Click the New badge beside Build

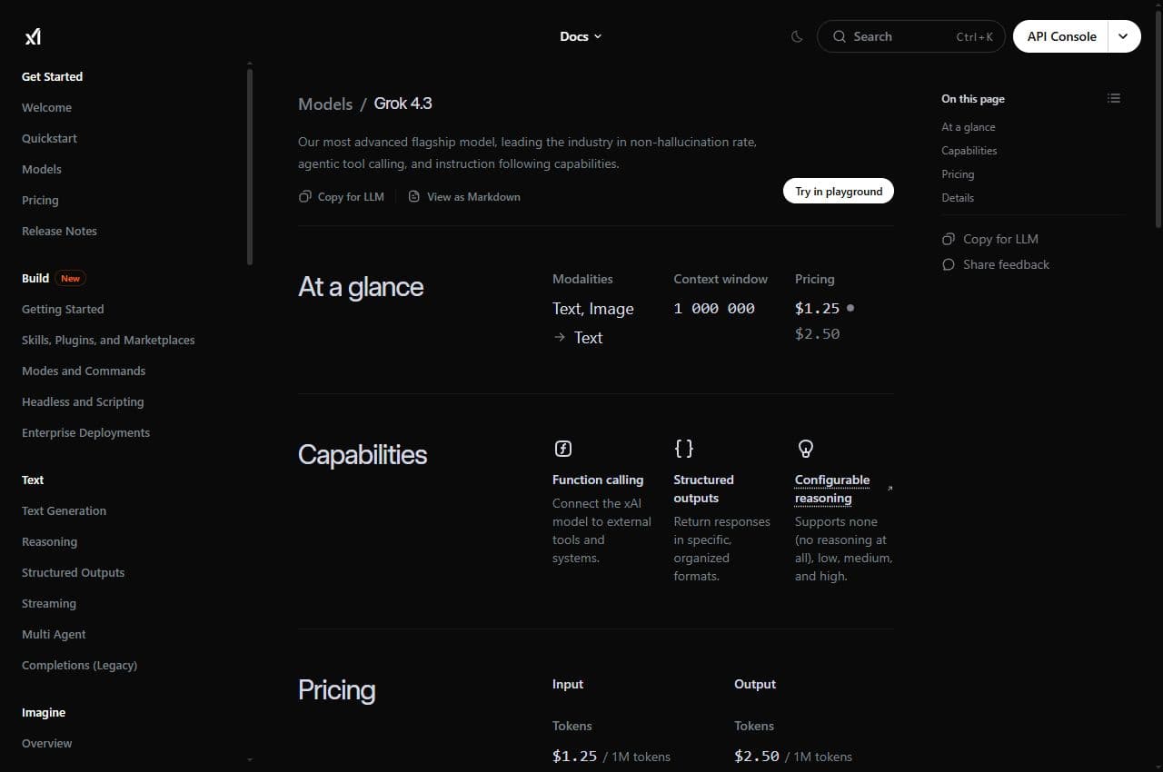[70, 278]
